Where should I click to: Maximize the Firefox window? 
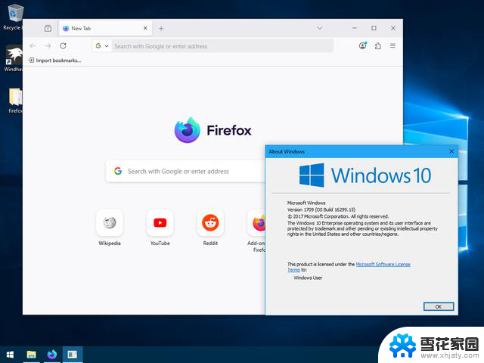pos(374,28)
